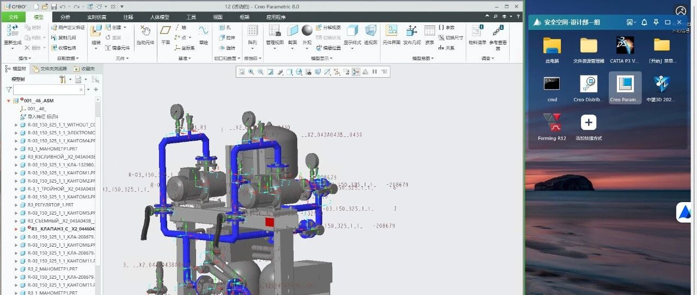This screenshot has height=295, width=697.
Task: Click 复制几何 (Copy Geometry)
Action: click(63, 37)
